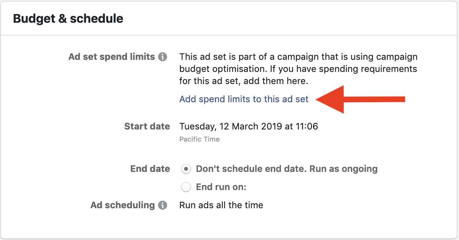
Task: Open the Ad scheduling info icon
Action: [163, 206]
